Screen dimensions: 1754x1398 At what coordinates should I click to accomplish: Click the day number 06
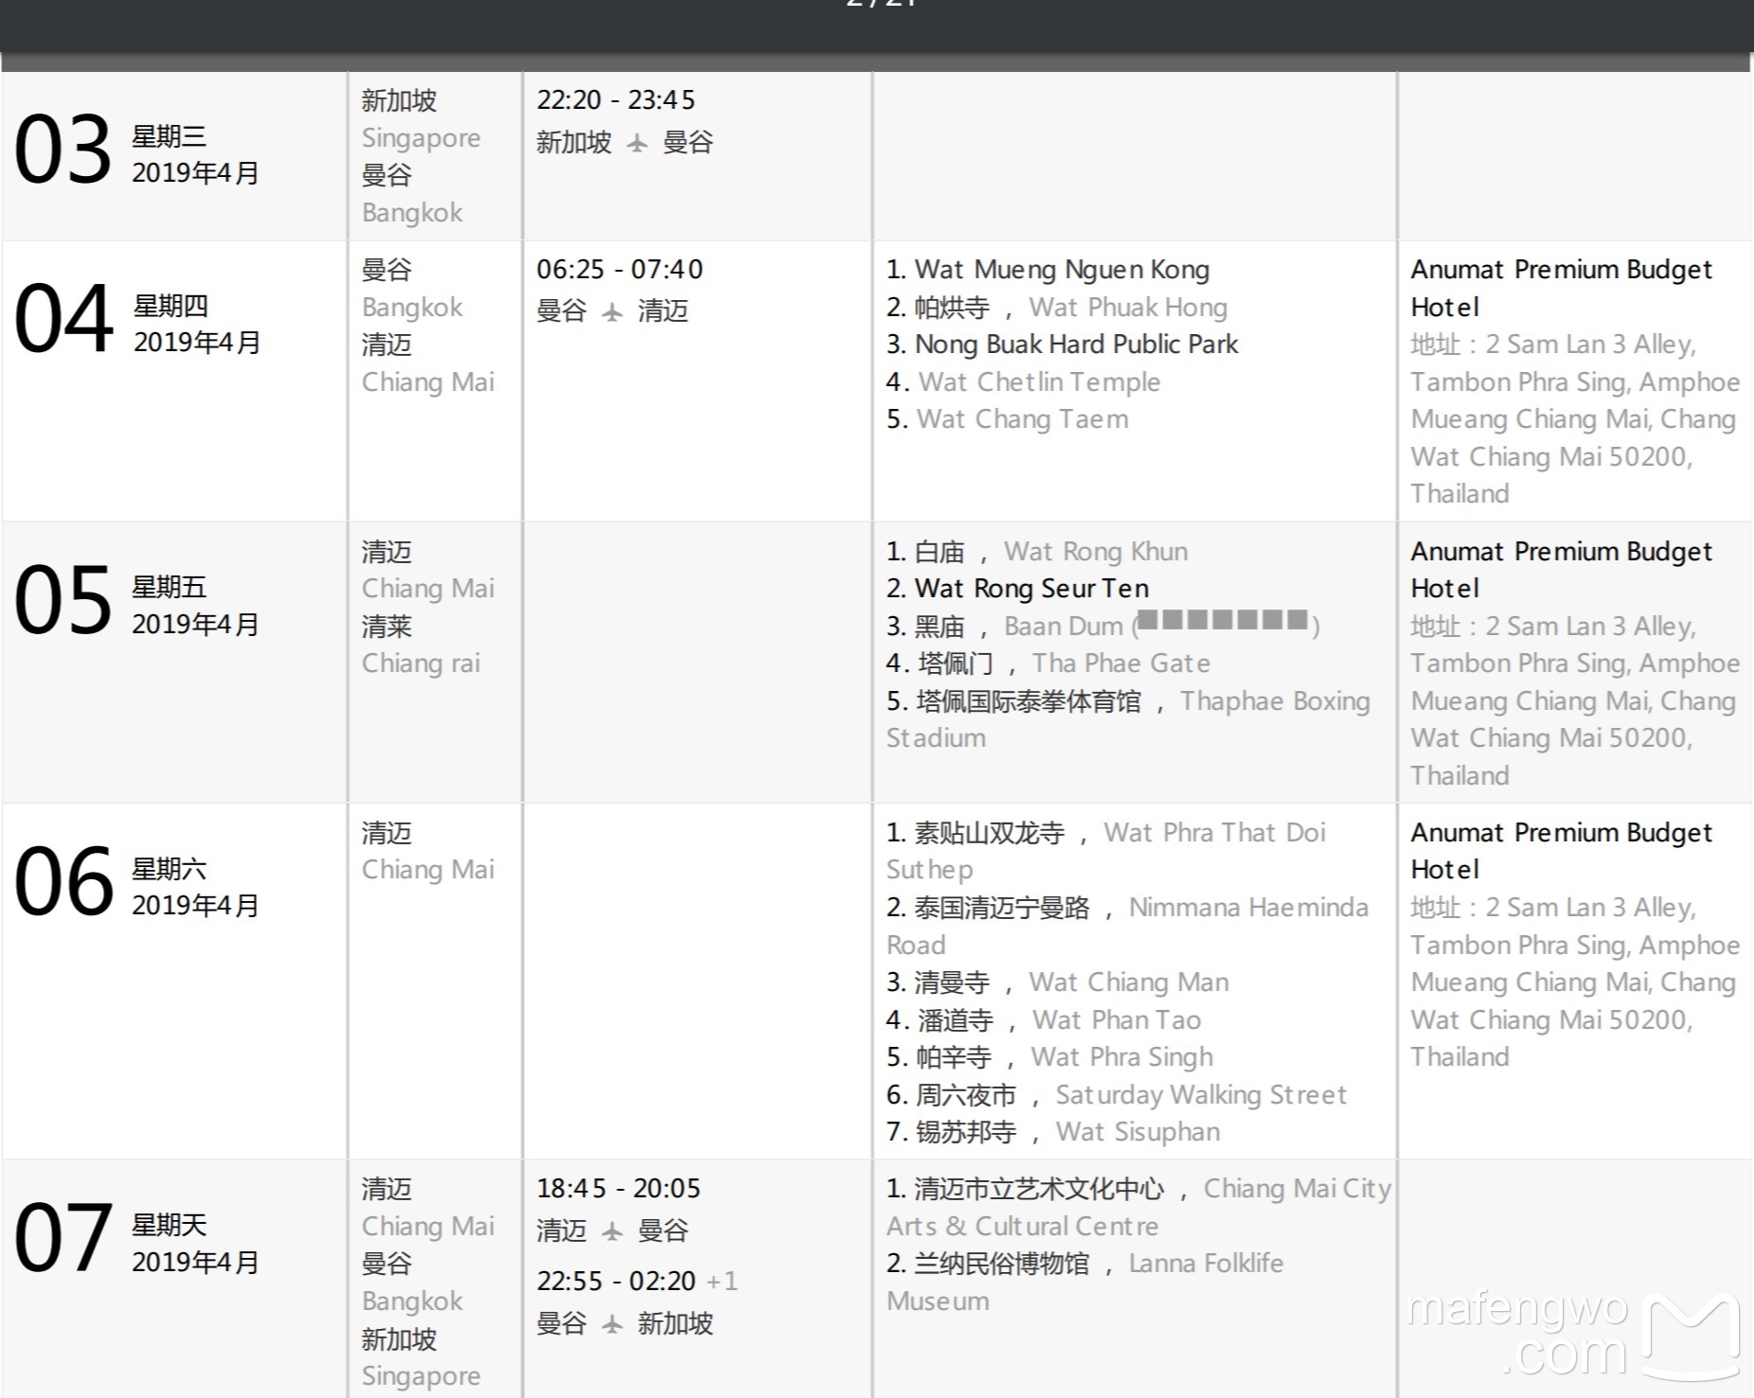pyautogui.click(x=63, y=883)
